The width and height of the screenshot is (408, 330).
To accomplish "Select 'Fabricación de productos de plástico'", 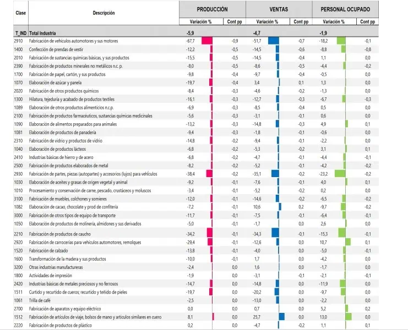I will pyautogui.click(x=61, y=326).
